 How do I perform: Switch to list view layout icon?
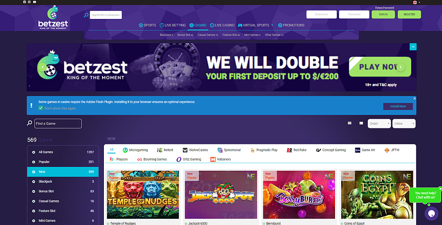pyautogui.click(x=361, y=123)
